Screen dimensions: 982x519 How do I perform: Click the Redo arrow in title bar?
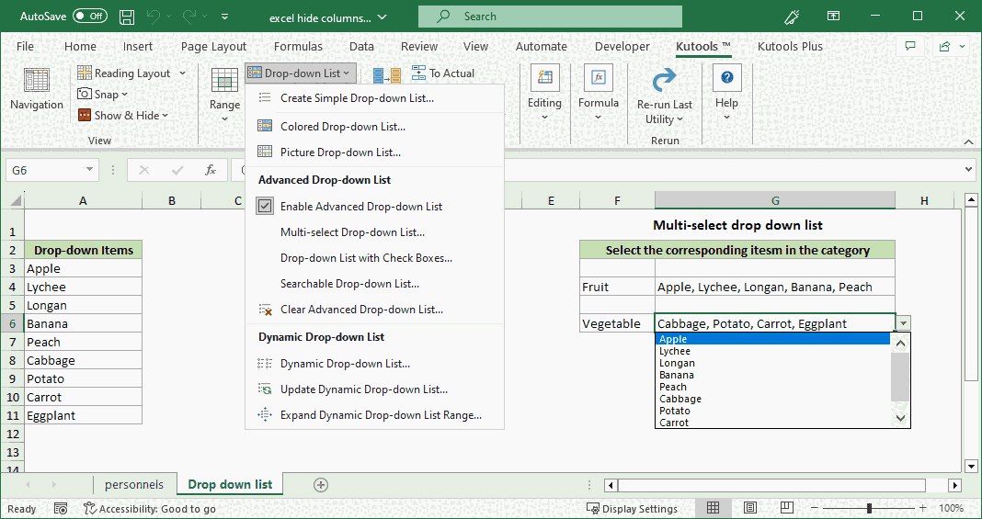pyautogui.click(x=191, y=17)
